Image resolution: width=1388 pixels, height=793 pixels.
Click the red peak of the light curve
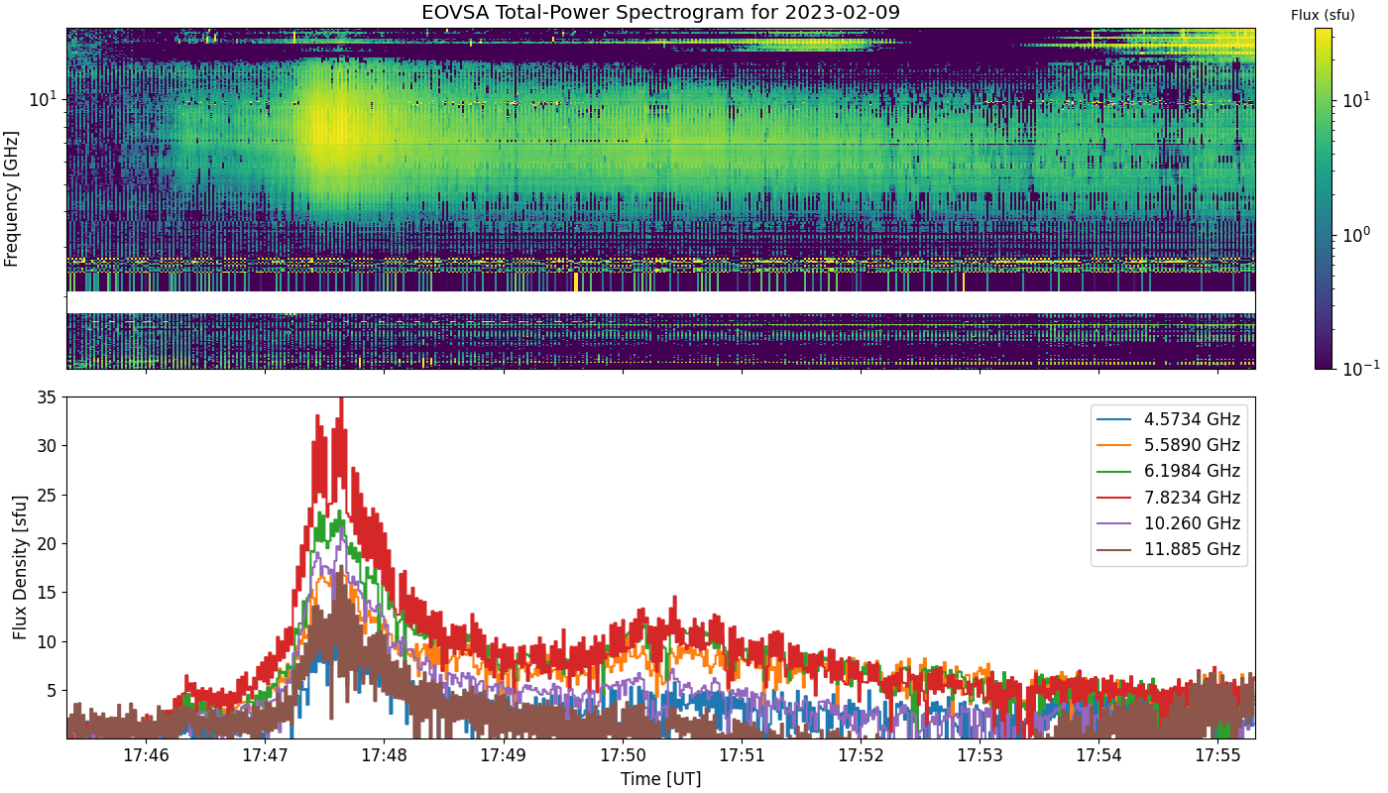341,400
